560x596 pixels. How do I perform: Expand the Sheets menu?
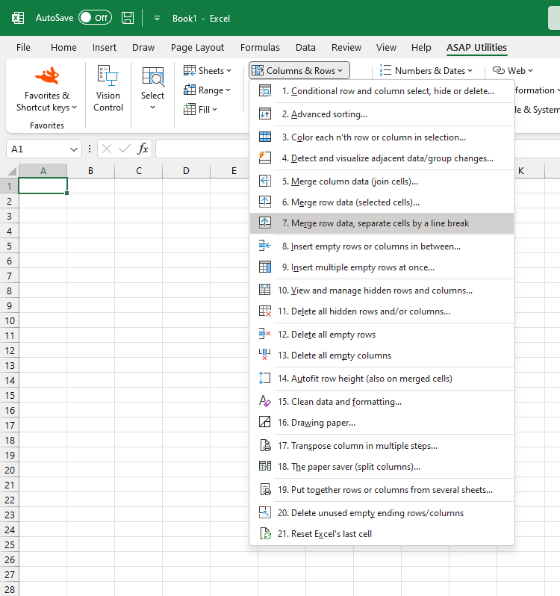tap(208, 71)
